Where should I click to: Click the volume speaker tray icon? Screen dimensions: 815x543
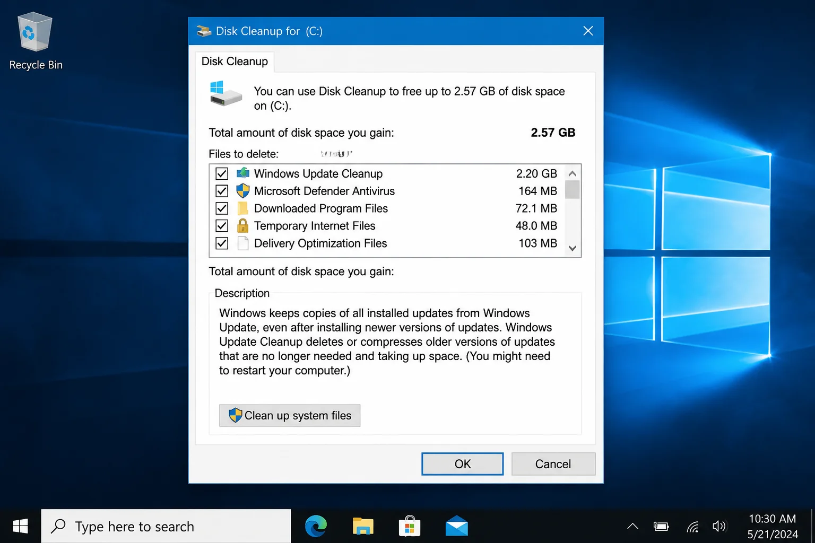coord(719,526)
